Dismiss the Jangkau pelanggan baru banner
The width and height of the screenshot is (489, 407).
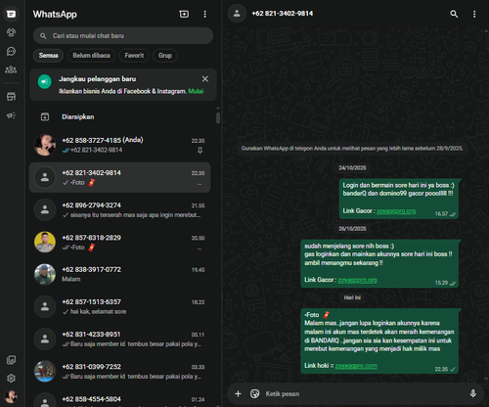(205, 79)
